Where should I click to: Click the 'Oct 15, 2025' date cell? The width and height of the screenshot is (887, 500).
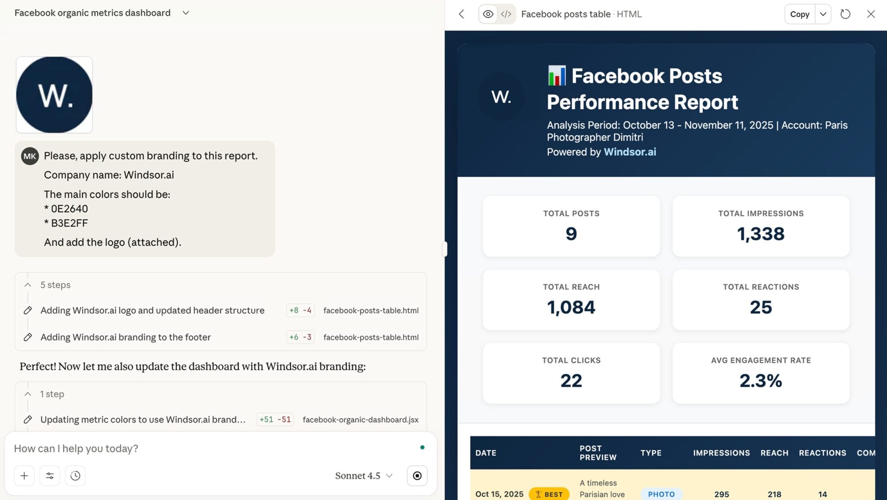tap(499, 494)
